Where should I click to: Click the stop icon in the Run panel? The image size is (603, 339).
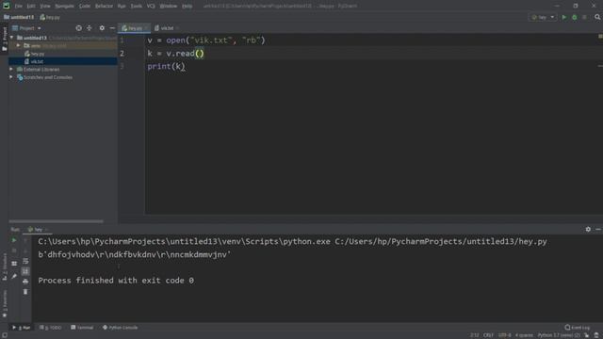[14, 250]
